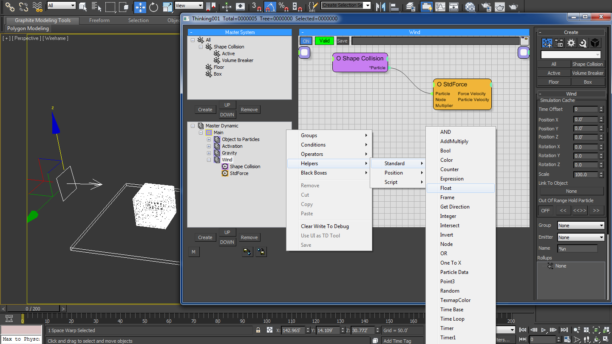Click the black cube icon in Create panel
Screen dimensions: 612x344
[x=595, y=43]
